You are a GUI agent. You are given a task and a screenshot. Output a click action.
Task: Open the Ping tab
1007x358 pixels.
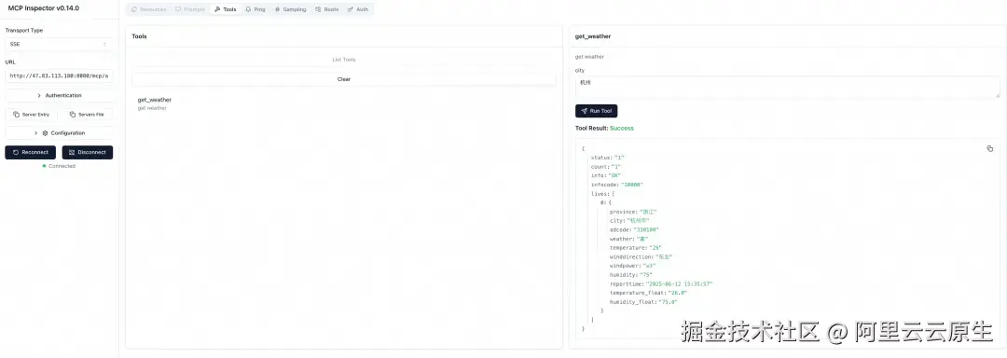coord(255,9)
